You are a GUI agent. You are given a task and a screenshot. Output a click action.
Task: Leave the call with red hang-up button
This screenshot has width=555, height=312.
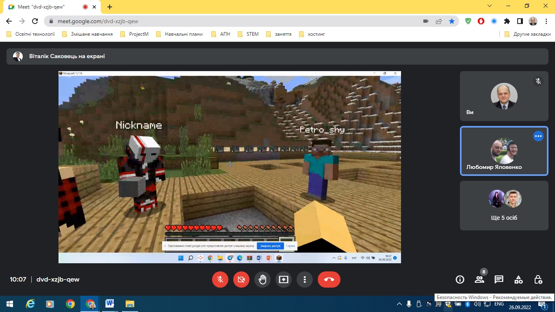click(329, 279)
